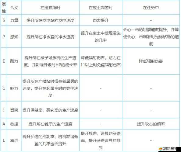
Task: Click the attribute letter 'P'
Action: tap(4, 36)
